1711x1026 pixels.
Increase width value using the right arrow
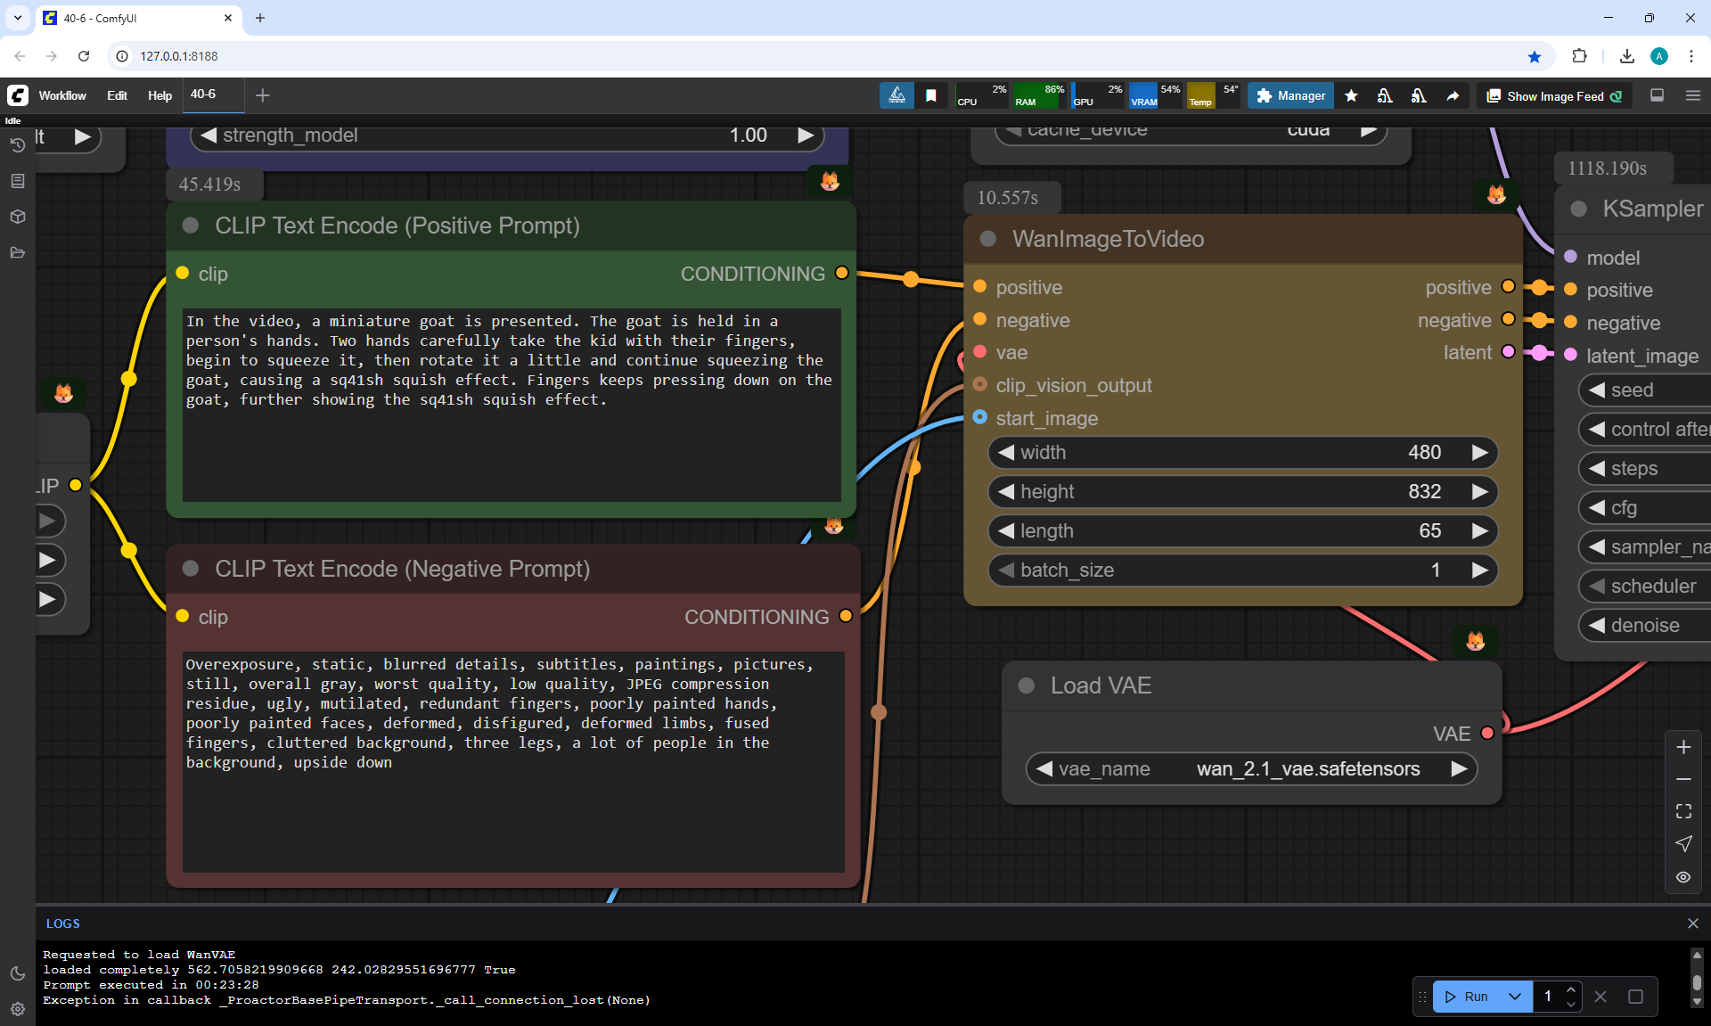(1479, 452)
